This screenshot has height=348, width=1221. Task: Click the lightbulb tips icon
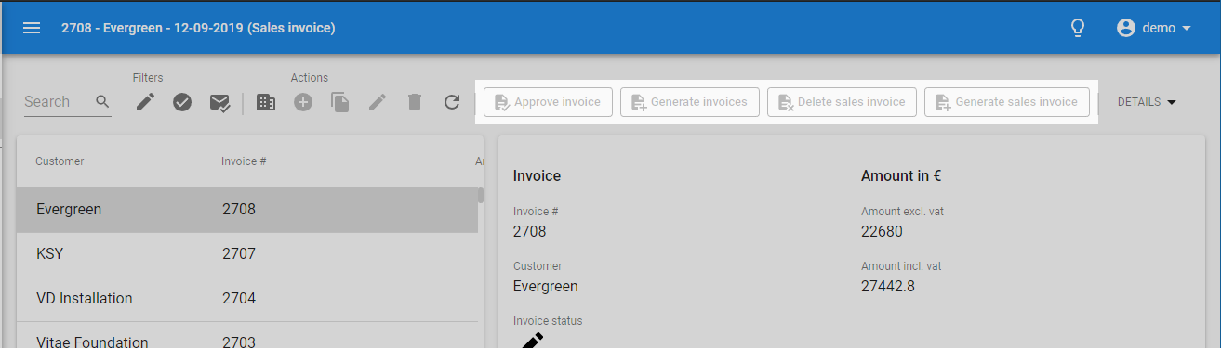1078,28
